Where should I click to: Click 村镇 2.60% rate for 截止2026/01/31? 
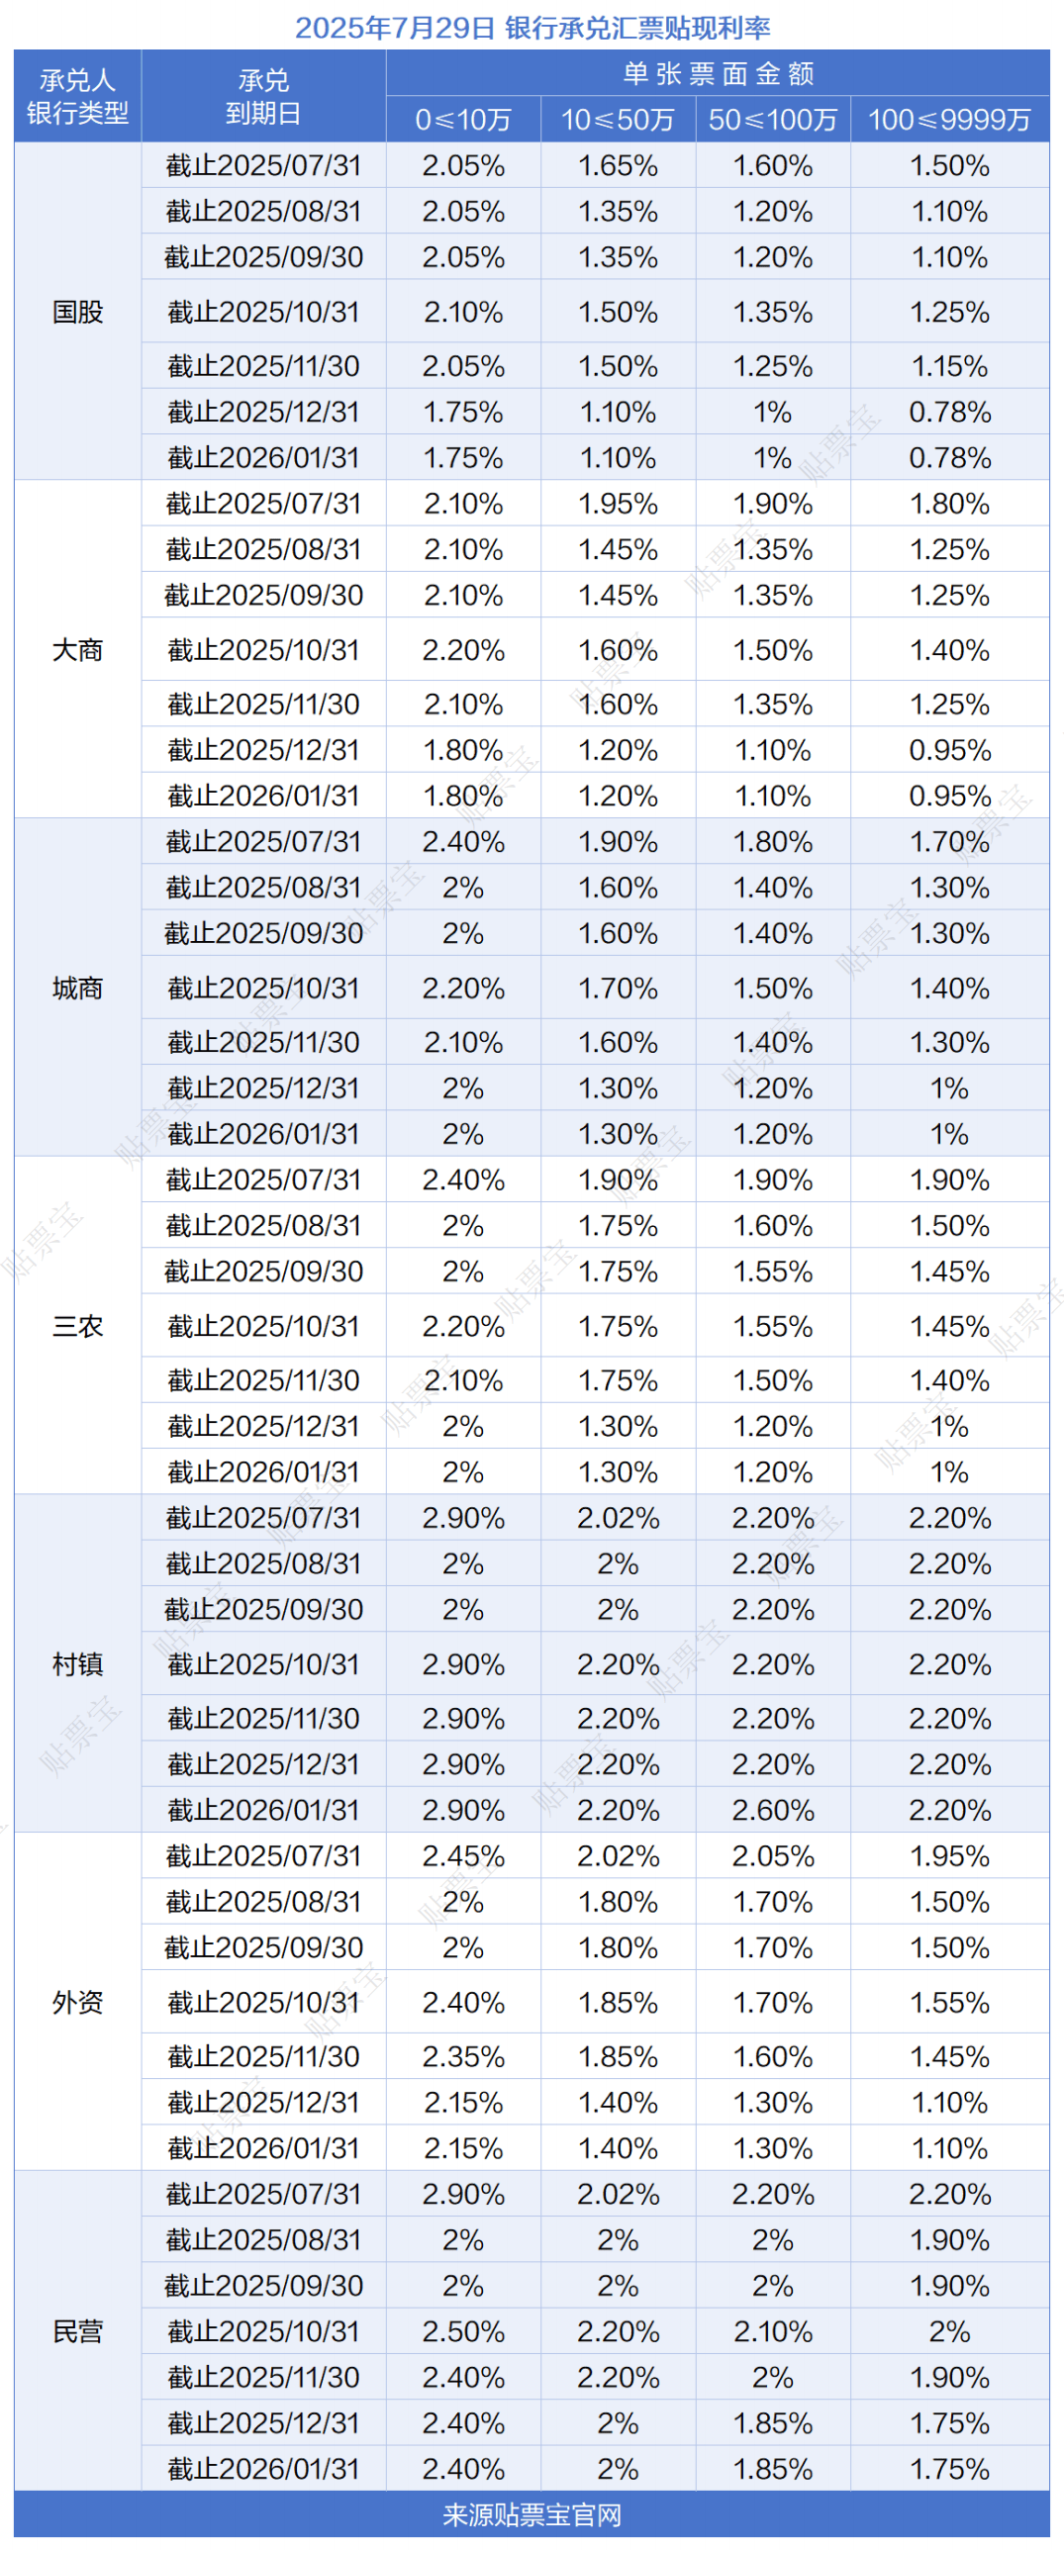tap(773, 1809)
